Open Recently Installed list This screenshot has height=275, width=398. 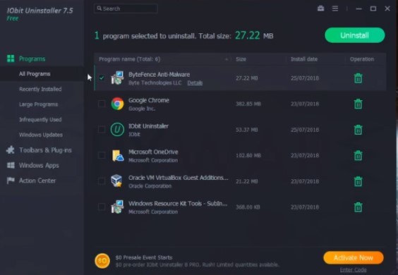tap(40, 89)
